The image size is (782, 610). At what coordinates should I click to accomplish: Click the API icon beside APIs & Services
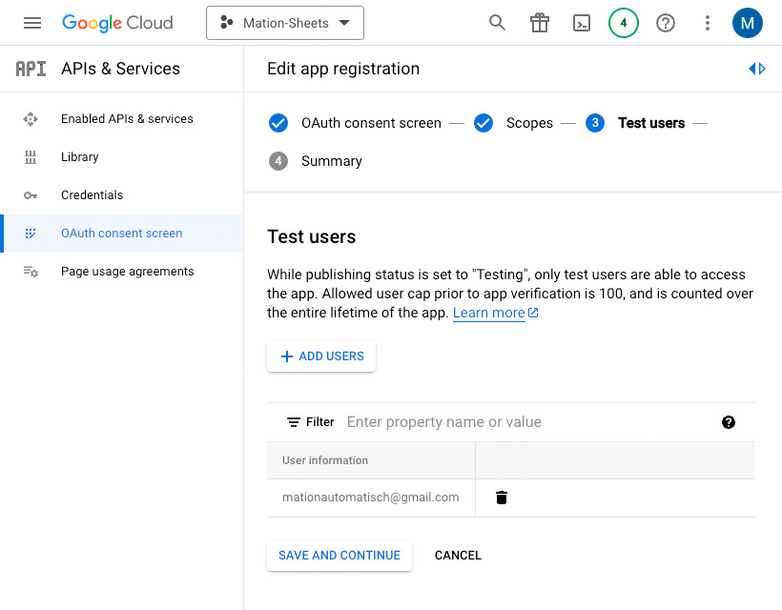pos(31,69)
